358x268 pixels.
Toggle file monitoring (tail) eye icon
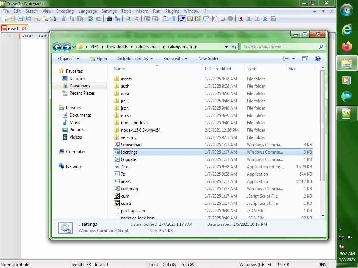230,19
